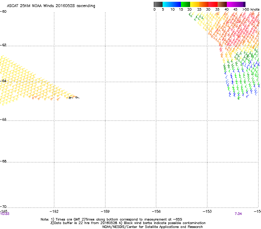Click the chart title 'ASCAT 25KM NOAA Winds 20160528 ascending'
This screenshot has width=261, height=229.
tap(51, 6)
